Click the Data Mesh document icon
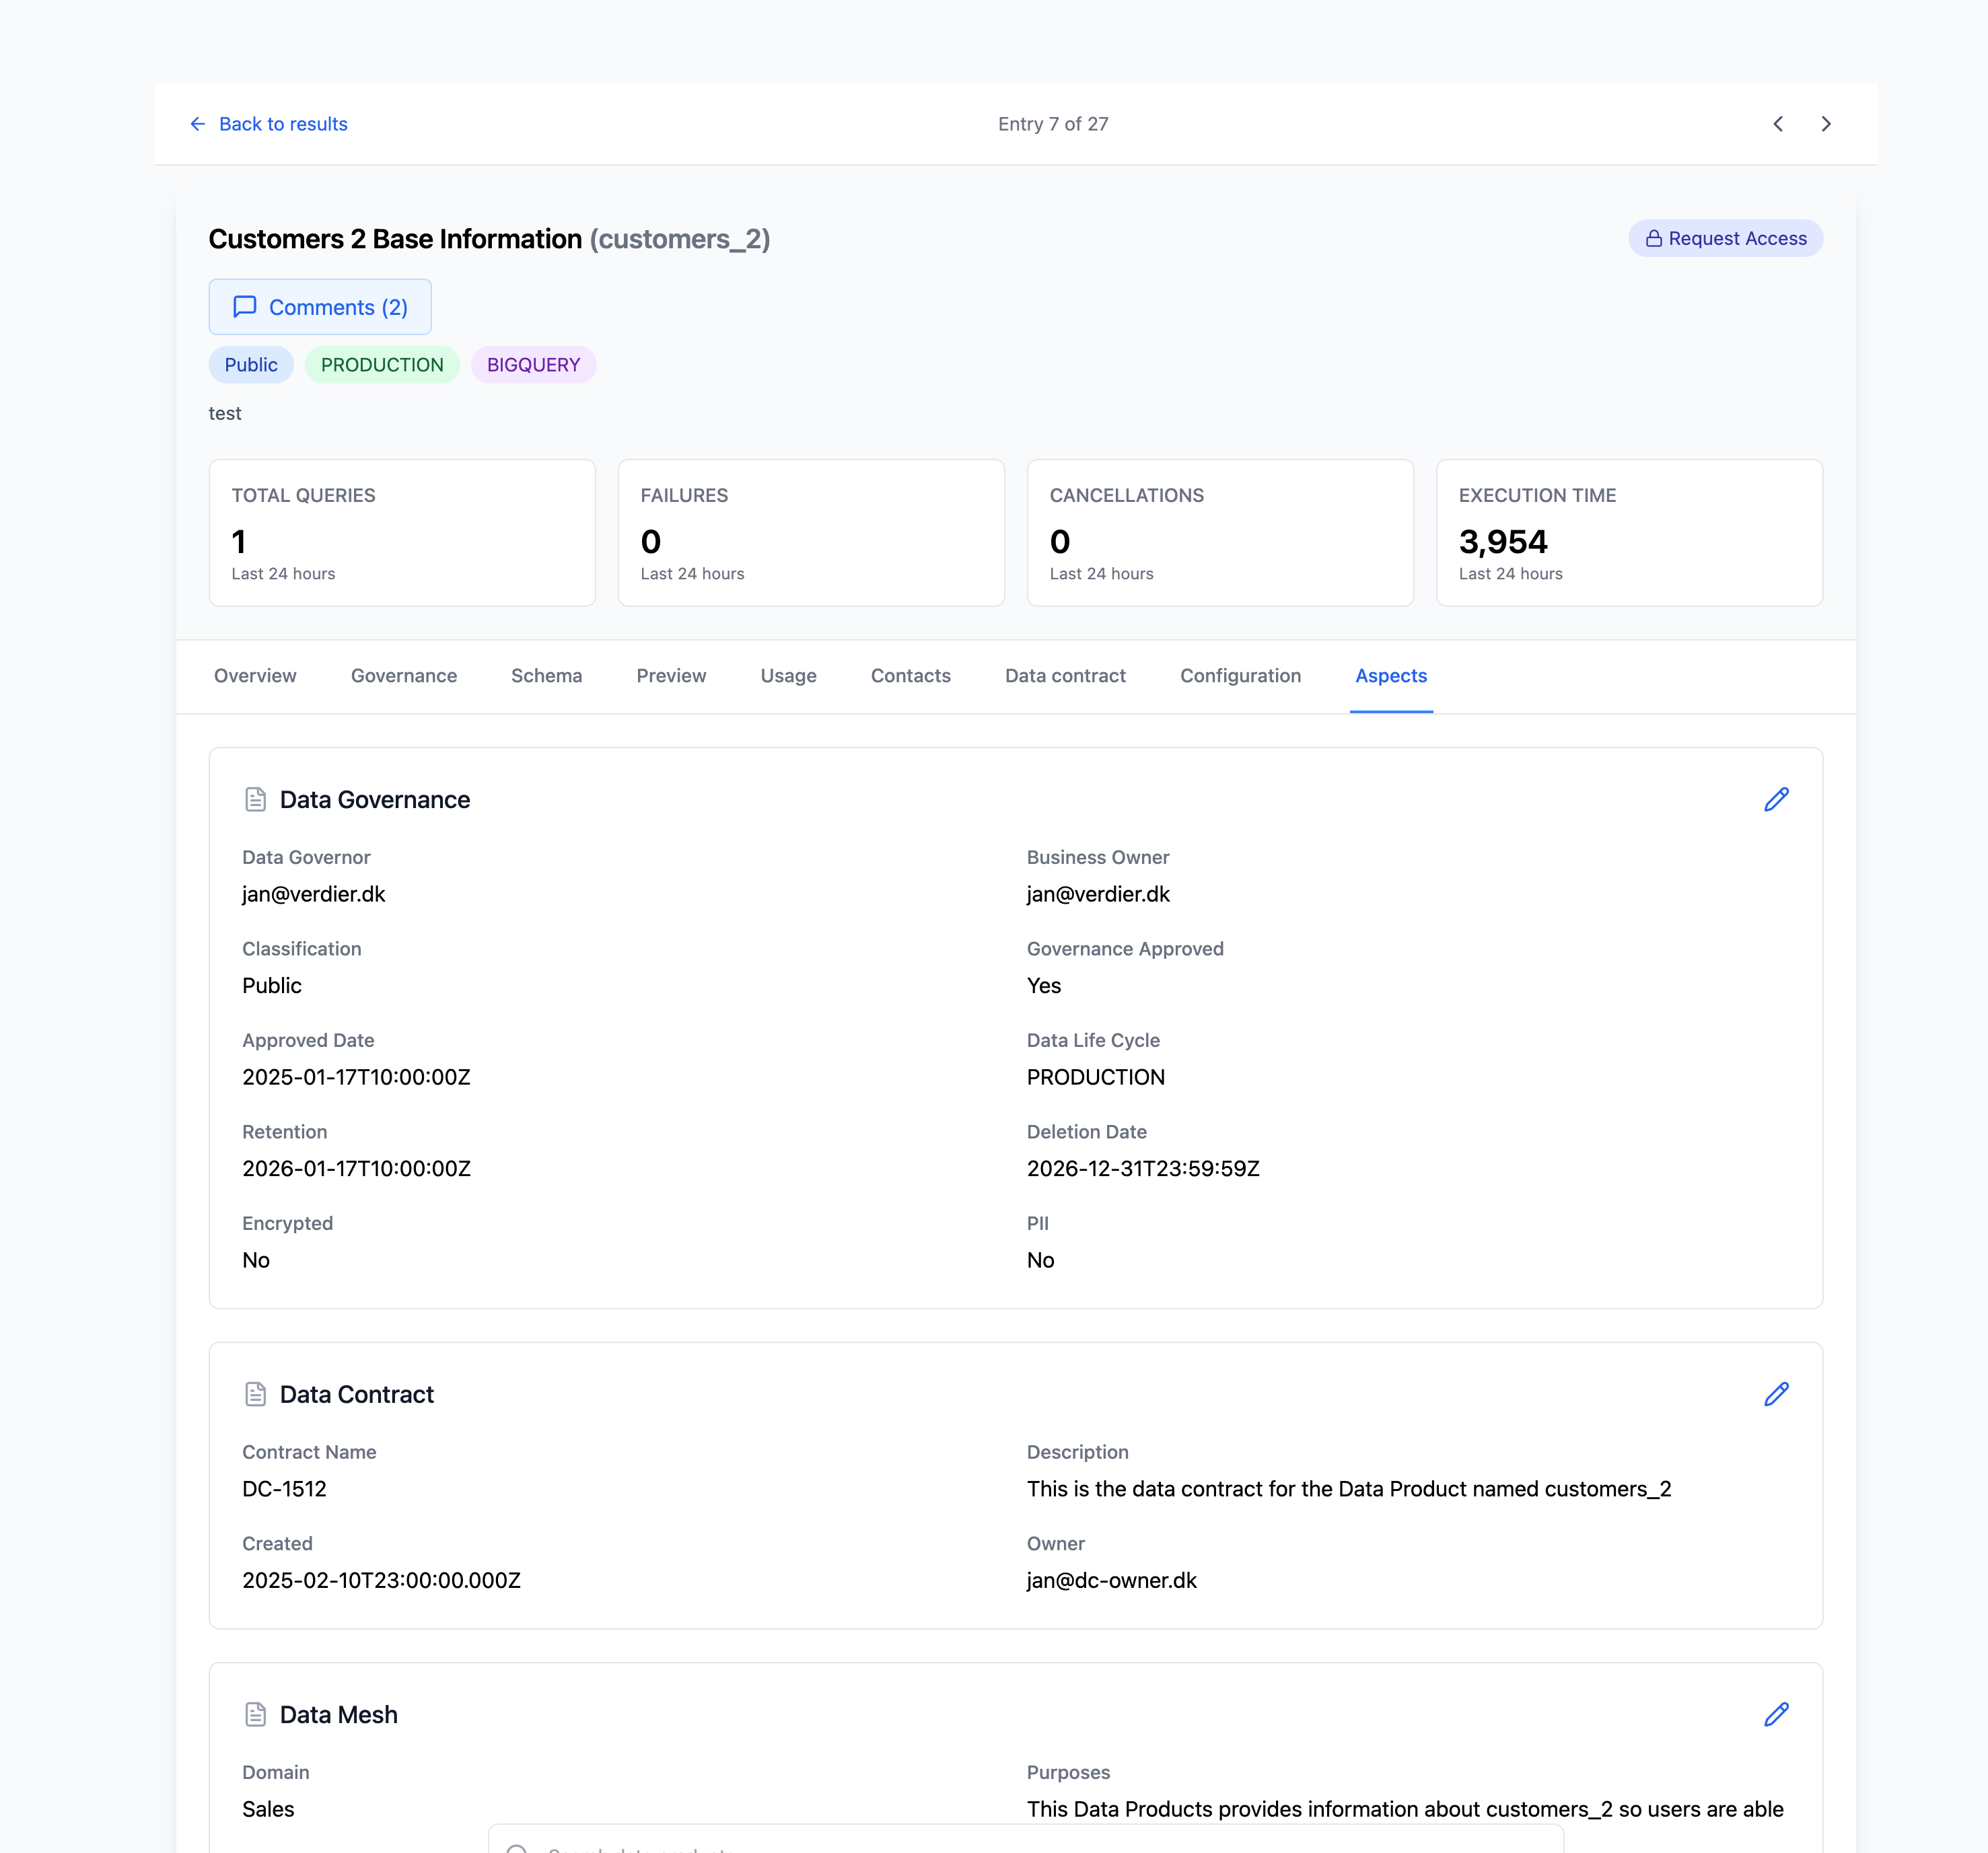The height and width of the screenshot is (1853, 1988). coord(255,1714)
